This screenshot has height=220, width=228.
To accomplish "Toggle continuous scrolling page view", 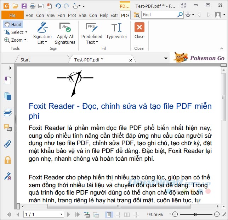I will 118,214.
